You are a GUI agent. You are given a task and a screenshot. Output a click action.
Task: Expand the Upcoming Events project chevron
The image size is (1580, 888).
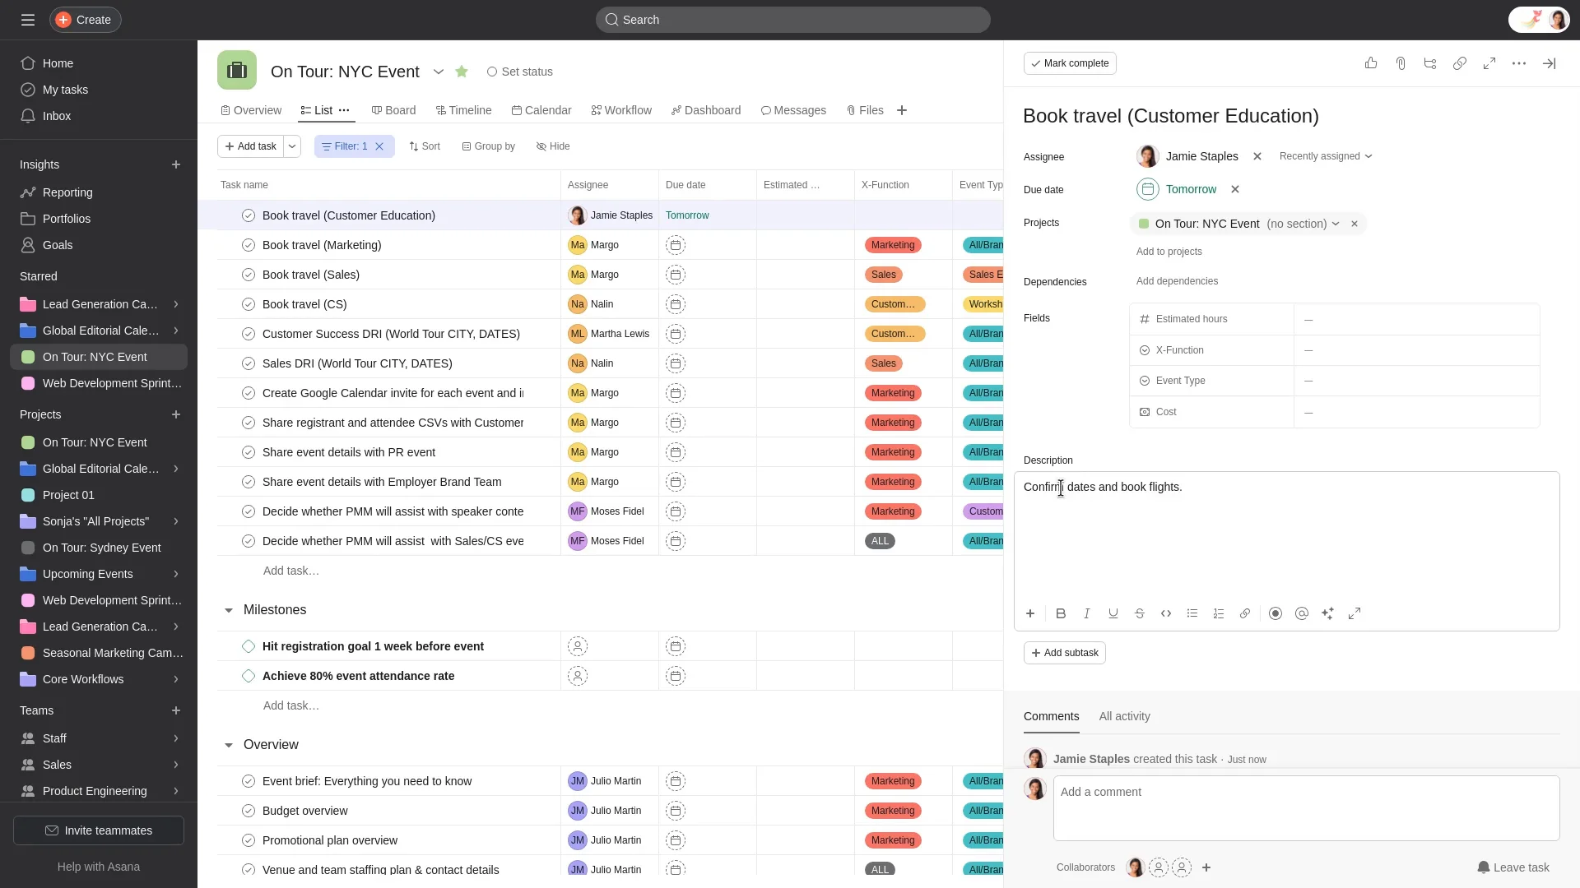[176, 574]
